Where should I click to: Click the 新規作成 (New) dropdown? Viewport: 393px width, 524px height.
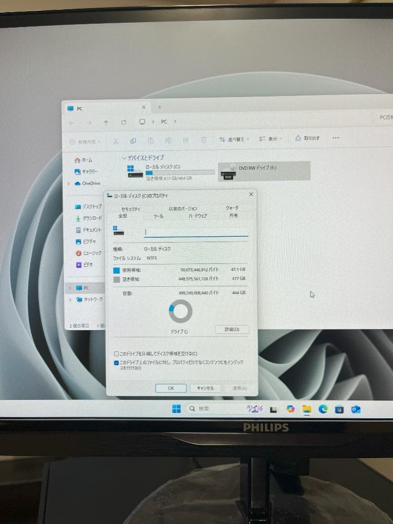(x=84, y=140)
